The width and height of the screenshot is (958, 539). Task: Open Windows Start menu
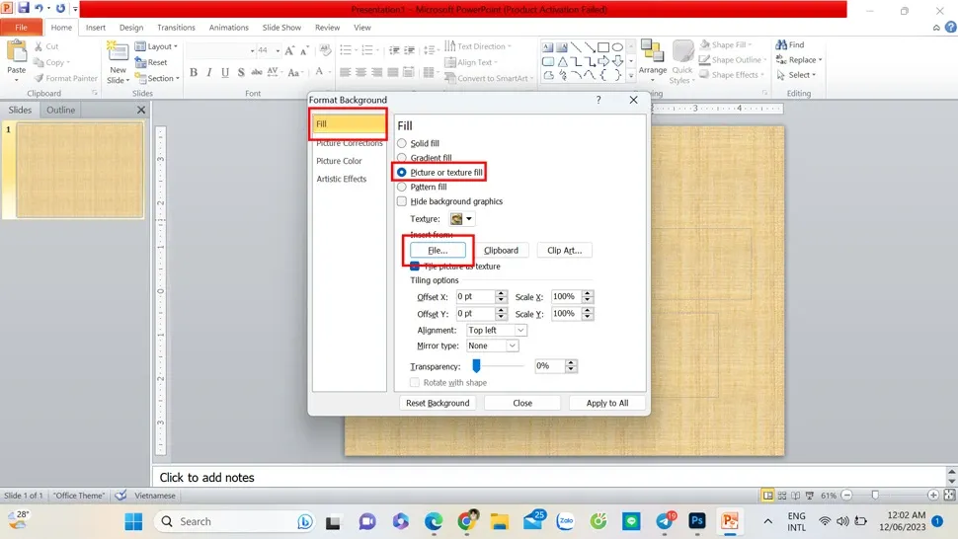pyautogui.click(x=133, y=521)
